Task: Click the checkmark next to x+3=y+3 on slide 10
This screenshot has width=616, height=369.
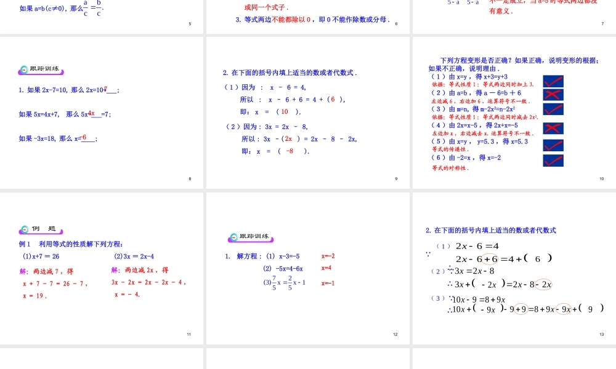Action: pyautogui.click(x=553, y=80)
